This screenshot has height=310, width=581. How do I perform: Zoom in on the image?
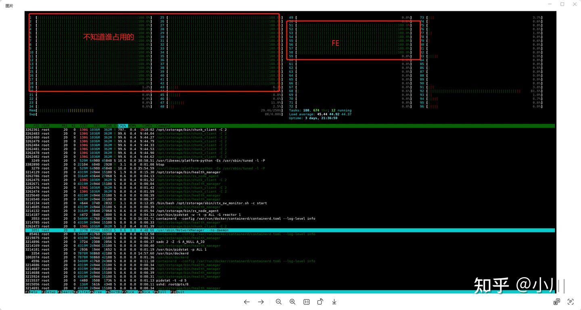[293, 302]
